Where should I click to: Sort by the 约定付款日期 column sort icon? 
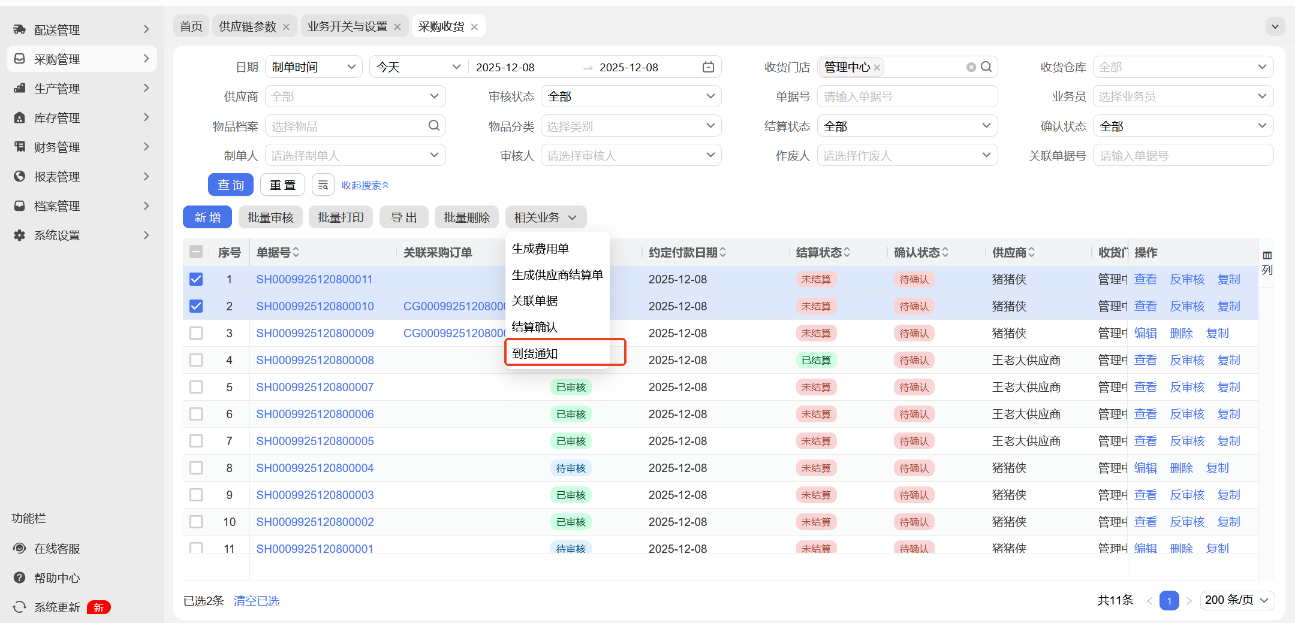point(723,253)
